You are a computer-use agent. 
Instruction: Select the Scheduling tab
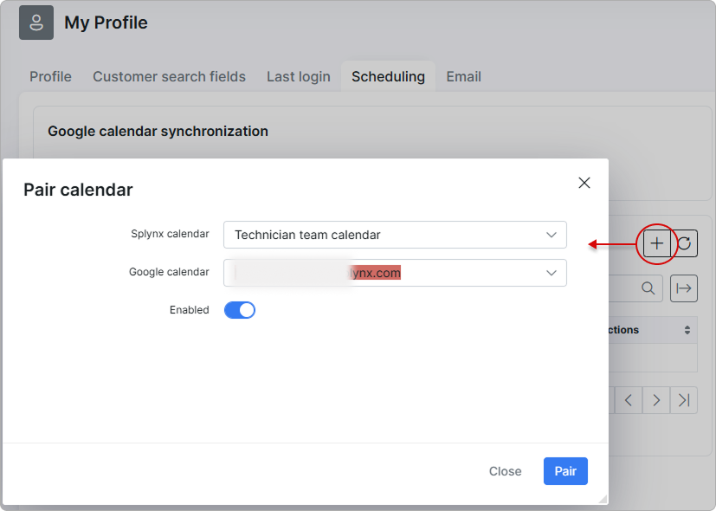pyautogui.click(x=388, y=77)
